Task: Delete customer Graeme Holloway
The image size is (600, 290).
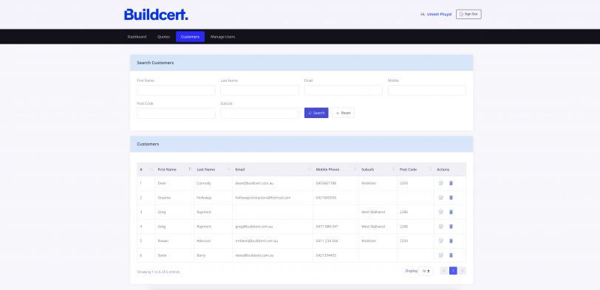Action: pyautogui.click(x=451, y=198)
